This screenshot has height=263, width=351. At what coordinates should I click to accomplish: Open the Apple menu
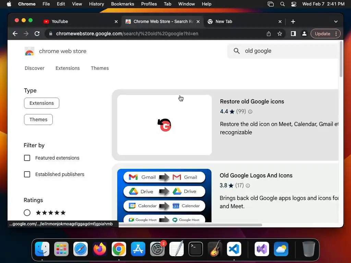(x=9, y=4)
